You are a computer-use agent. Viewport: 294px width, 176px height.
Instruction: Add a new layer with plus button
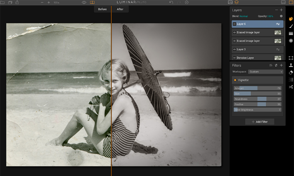tap(281, 10)
